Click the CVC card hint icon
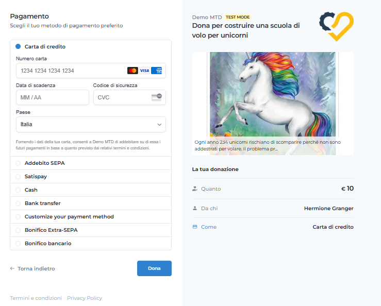Screen dimensions: 381x306 tap(157, 97)
